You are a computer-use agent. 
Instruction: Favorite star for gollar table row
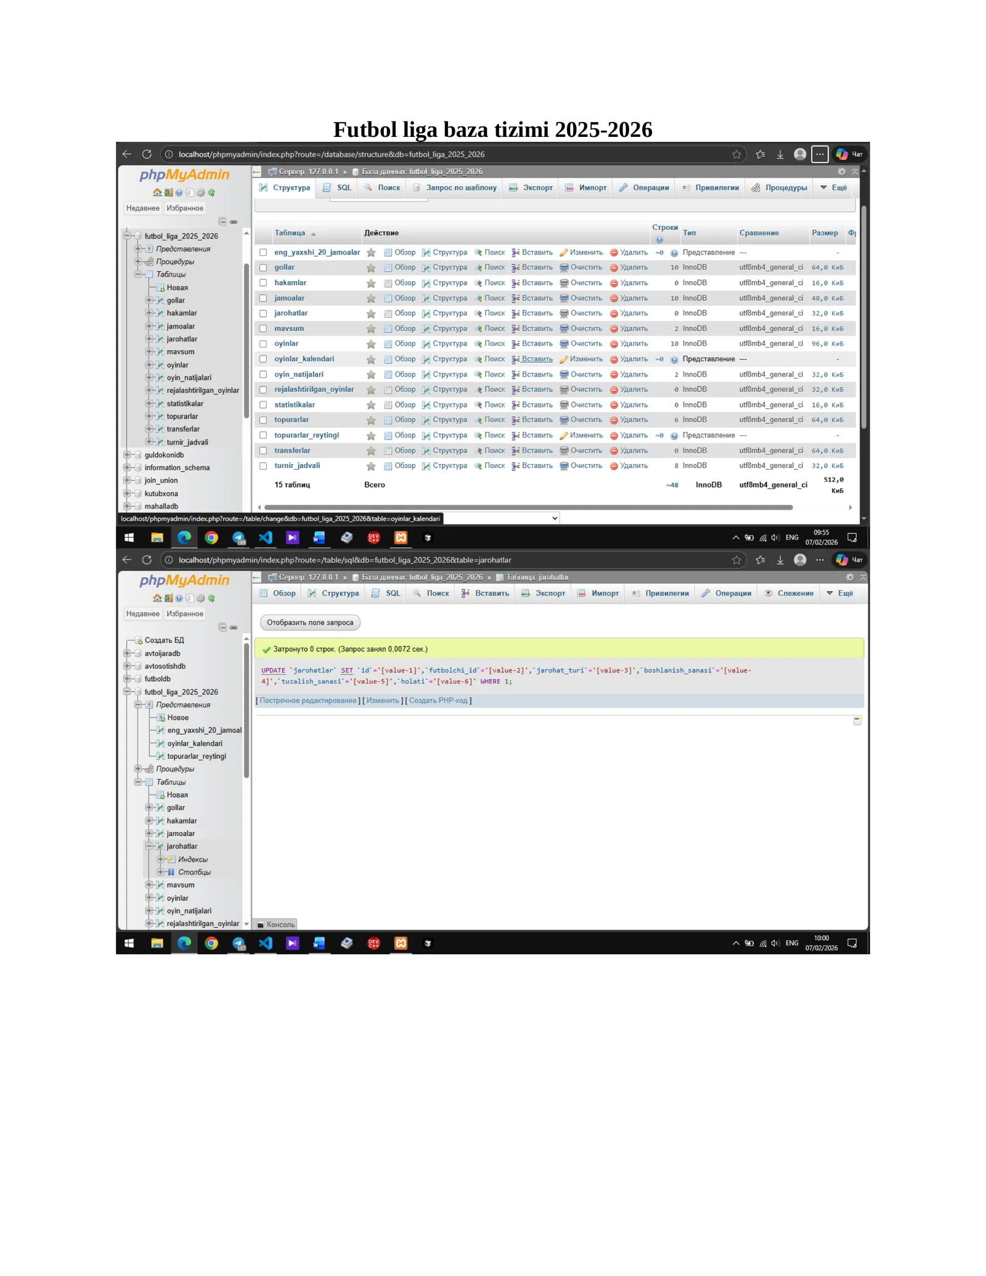pyautogui.click(x=371, y=268)
